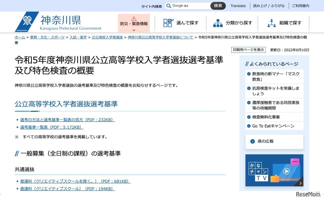
Task: Open the 分類から探す menu
Action: [232, 23]
